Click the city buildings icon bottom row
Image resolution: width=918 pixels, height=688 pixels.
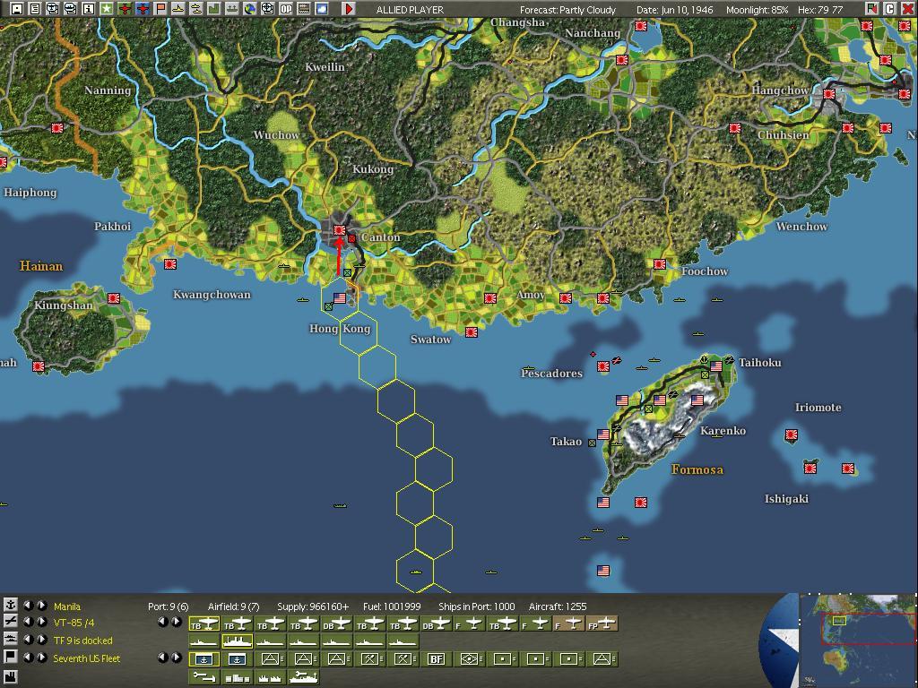[237, 677]
